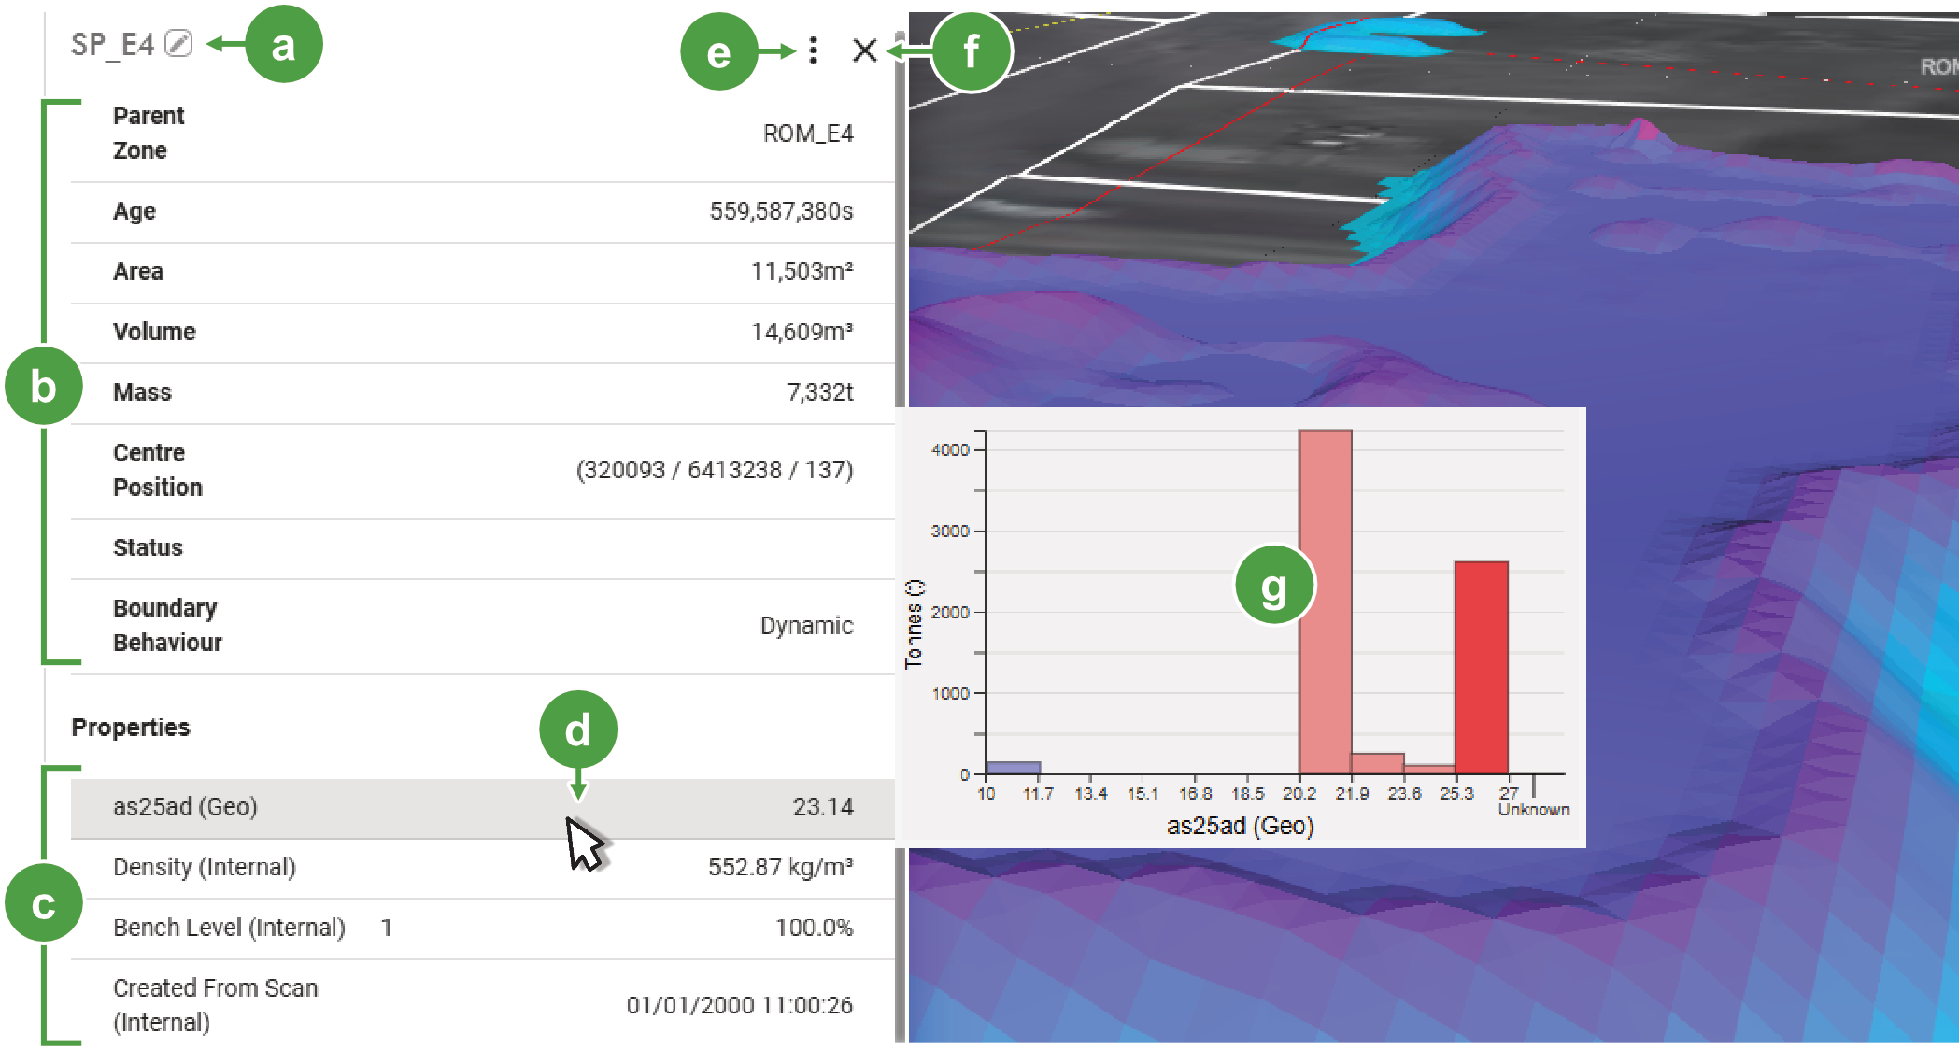
Task: Click the edit pencil icon beside SP_E4
Action: (178, 43)
